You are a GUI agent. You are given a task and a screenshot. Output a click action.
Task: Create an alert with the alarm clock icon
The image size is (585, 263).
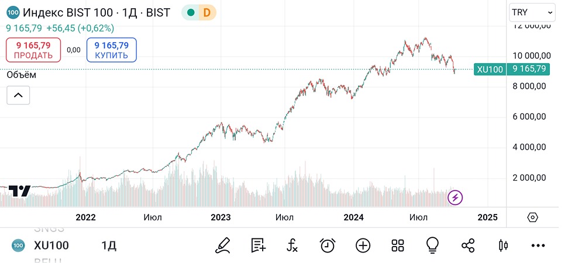pos(328,245)
